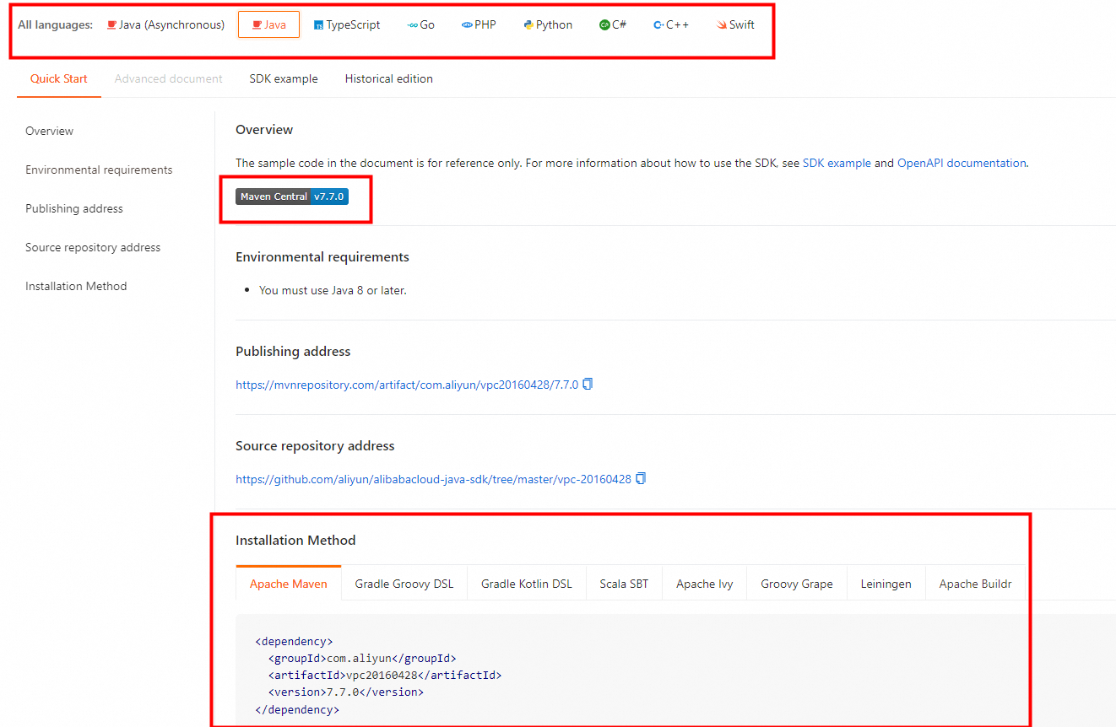The height and width of the screenshot is (727, 1116).
Task: Open the Historical edition tab
Action: [x=389, y=78]
